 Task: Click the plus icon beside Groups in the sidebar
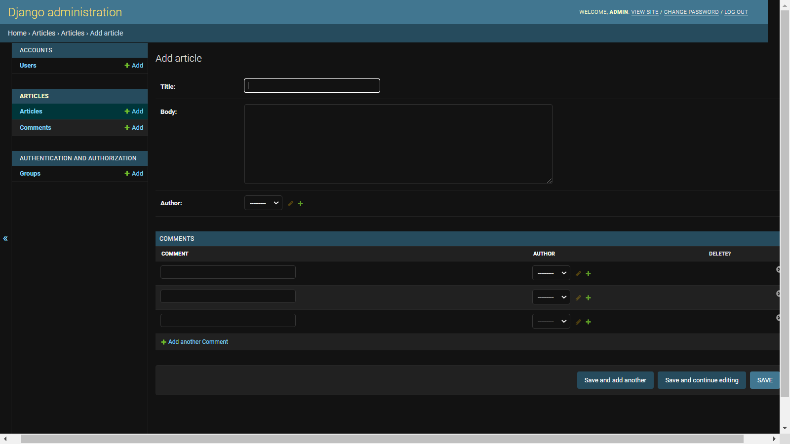coord(126,173)
